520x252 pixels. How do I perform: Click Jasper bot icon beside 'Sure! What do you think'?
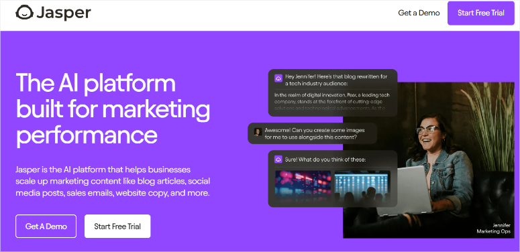click(278, 160)
